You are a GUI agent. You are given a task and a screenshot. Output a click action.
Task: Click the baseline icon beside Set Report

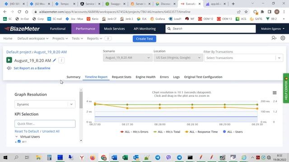9,68
